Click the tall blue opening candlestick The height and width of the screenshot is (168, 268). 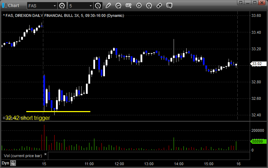click(44, 91)
